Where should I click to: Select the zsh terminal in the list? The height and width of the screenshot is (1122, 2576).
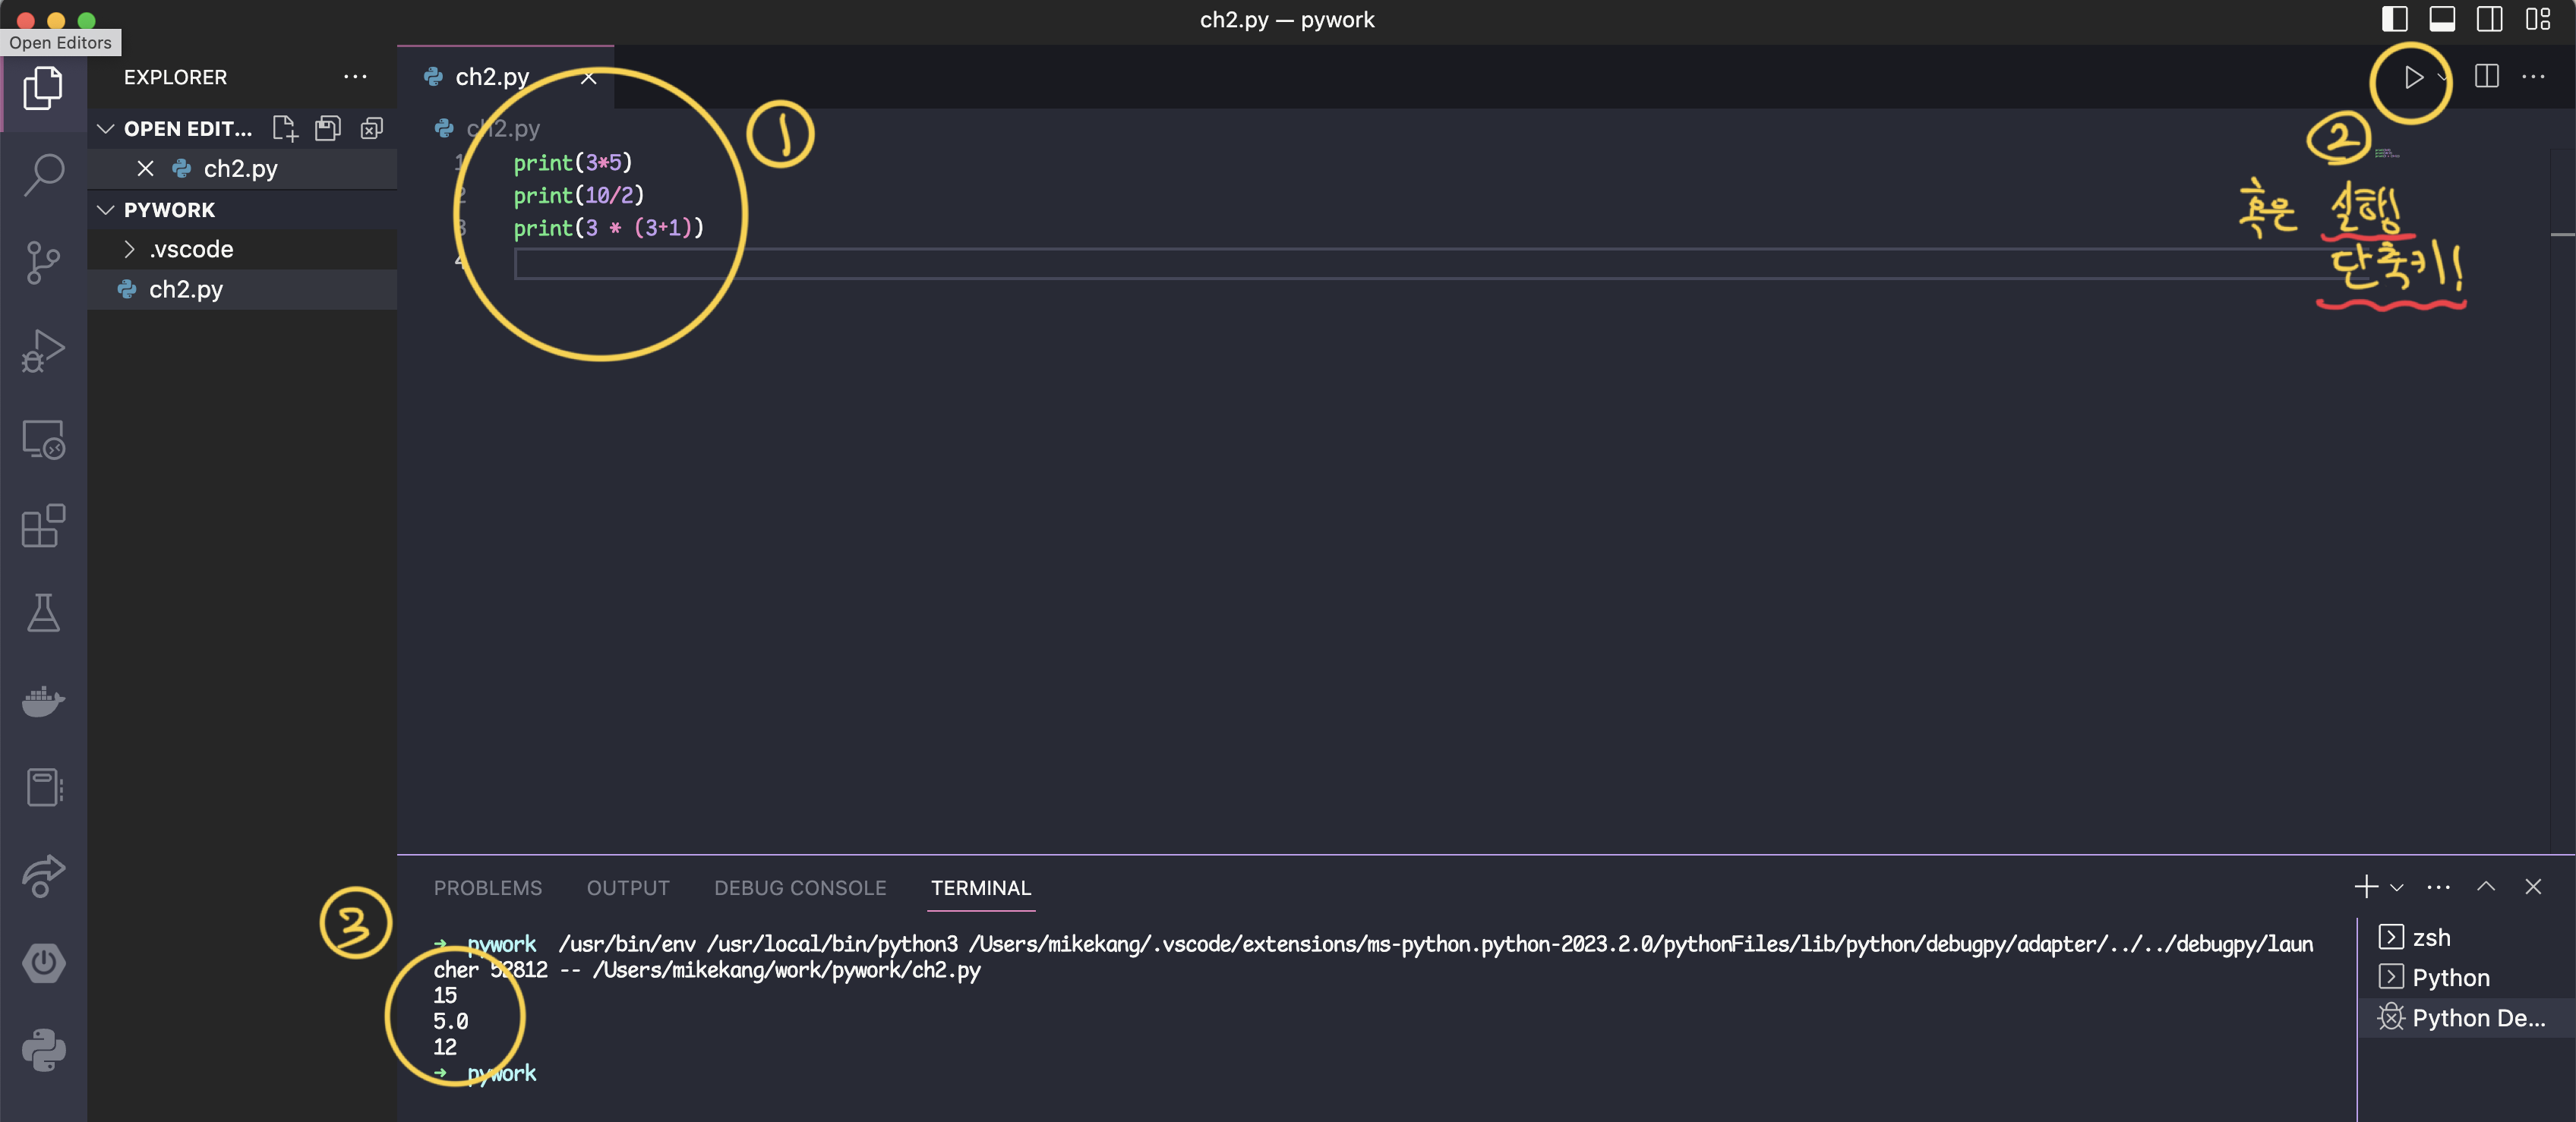click(2430, 938)
